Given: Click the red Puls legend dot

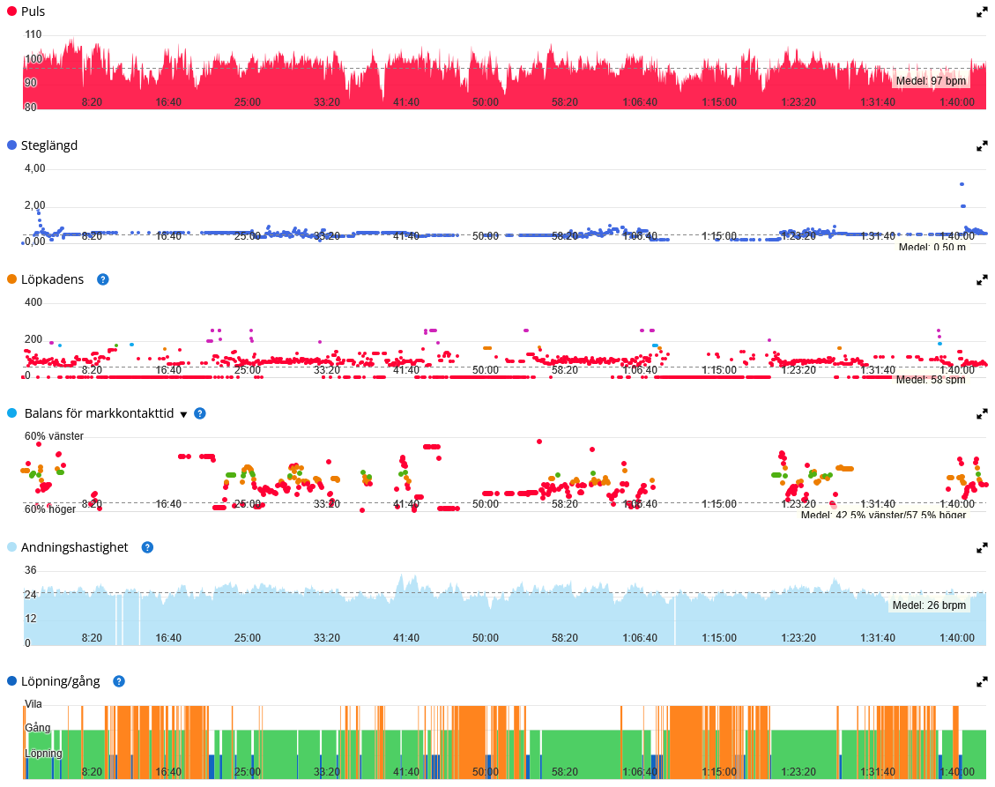Looking at the screenshot, I should point(11,11).
